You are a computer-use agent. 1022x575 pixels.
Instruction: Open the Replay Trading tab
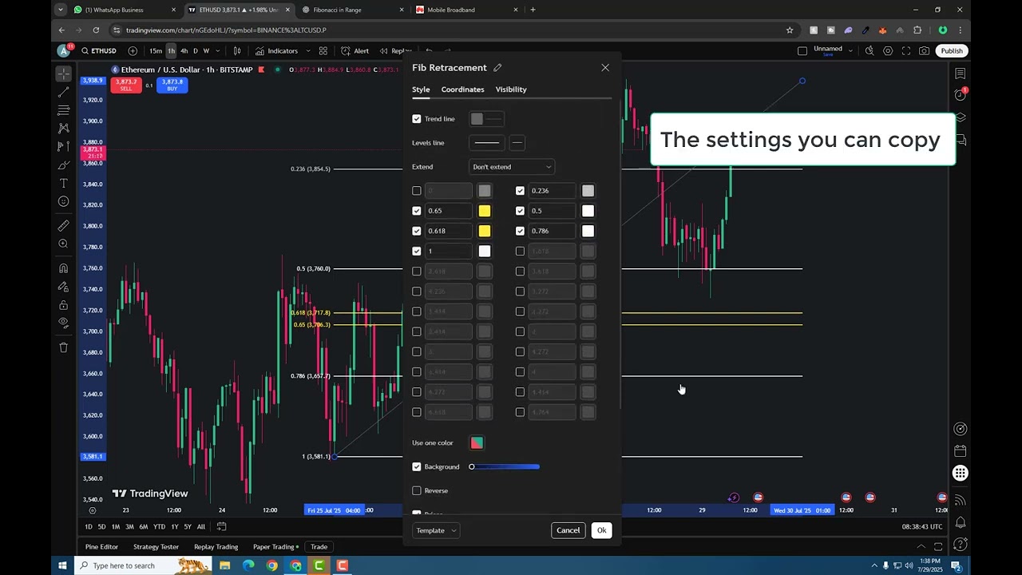point(216,547)
